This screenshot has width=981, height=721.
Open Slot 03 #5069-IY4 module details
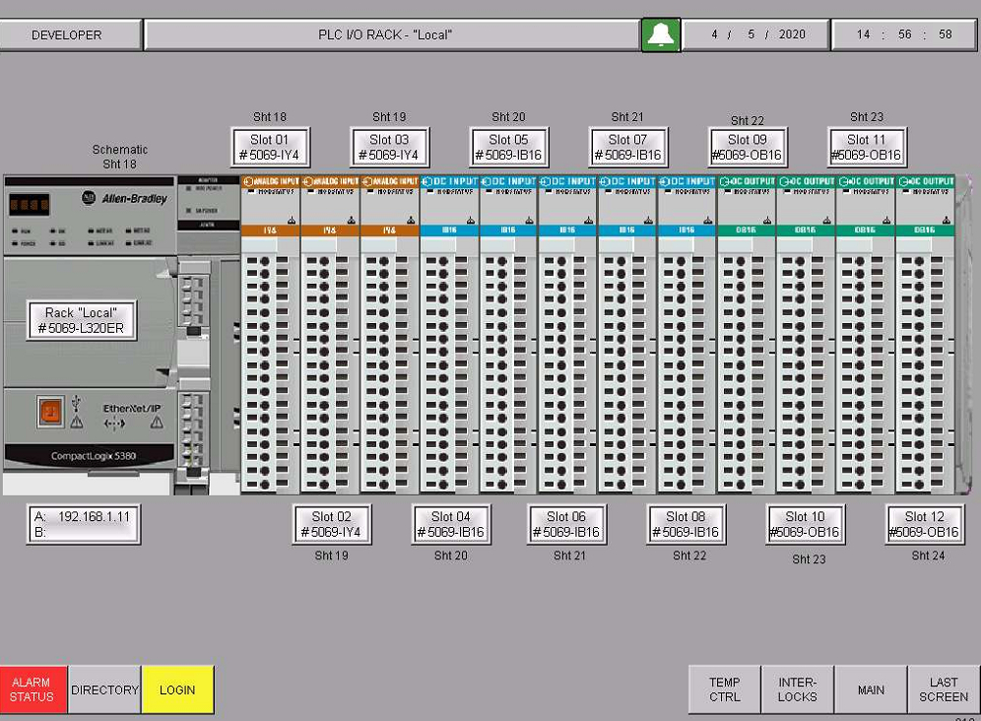389,147
